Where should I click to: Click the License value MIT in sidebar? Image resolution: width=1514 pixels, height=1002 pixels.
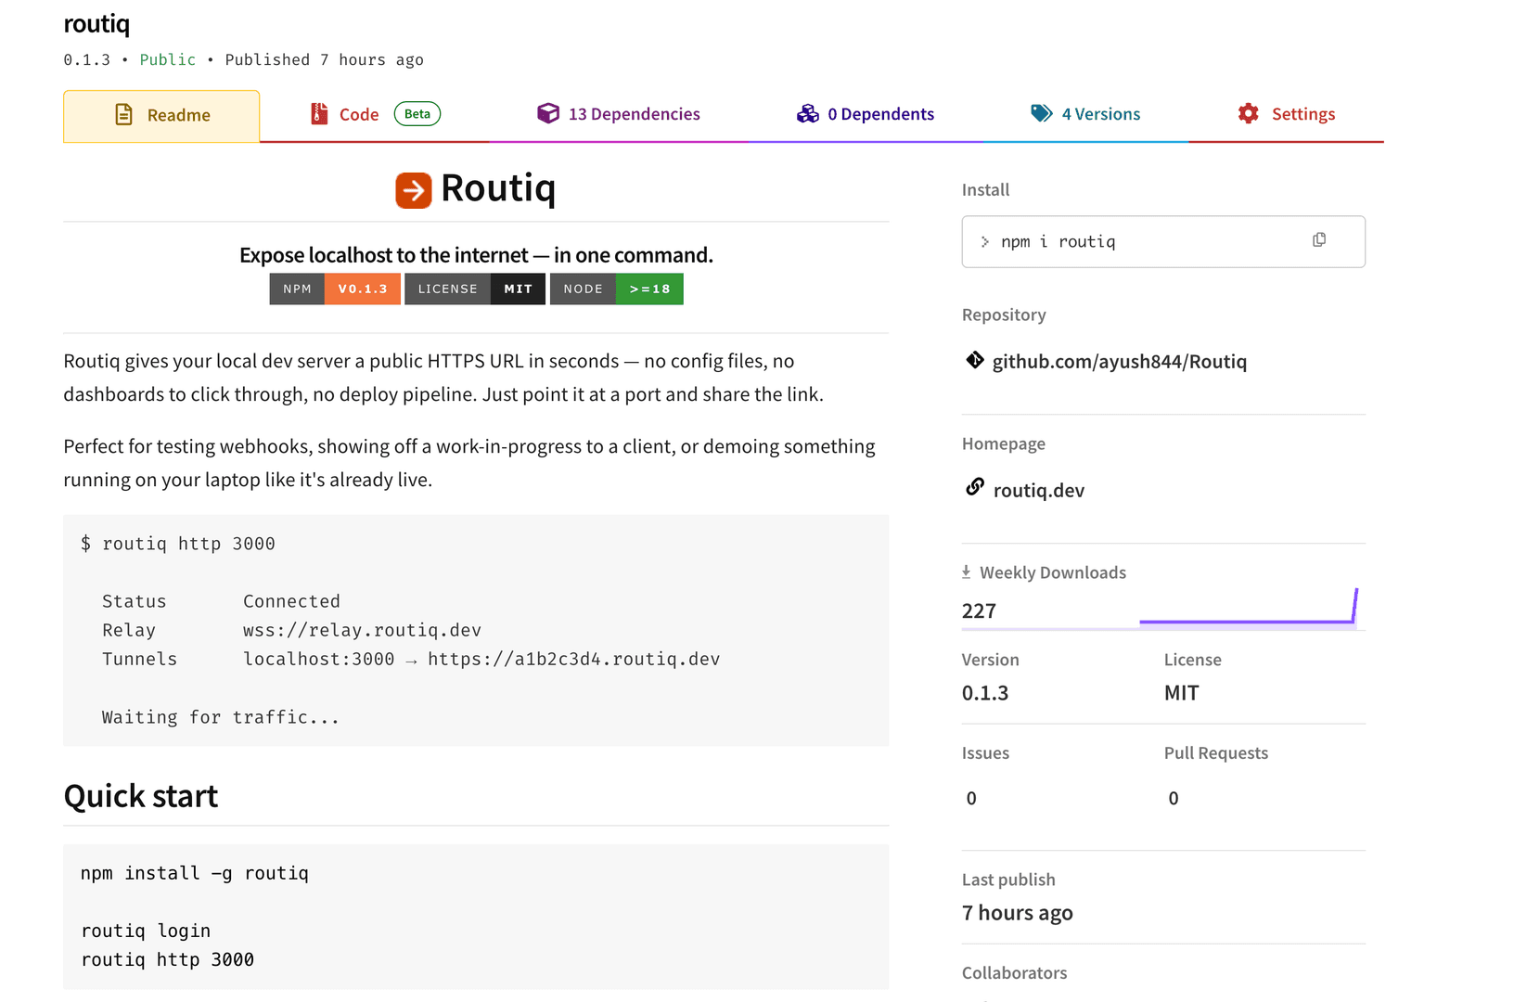pos(1182,693)
